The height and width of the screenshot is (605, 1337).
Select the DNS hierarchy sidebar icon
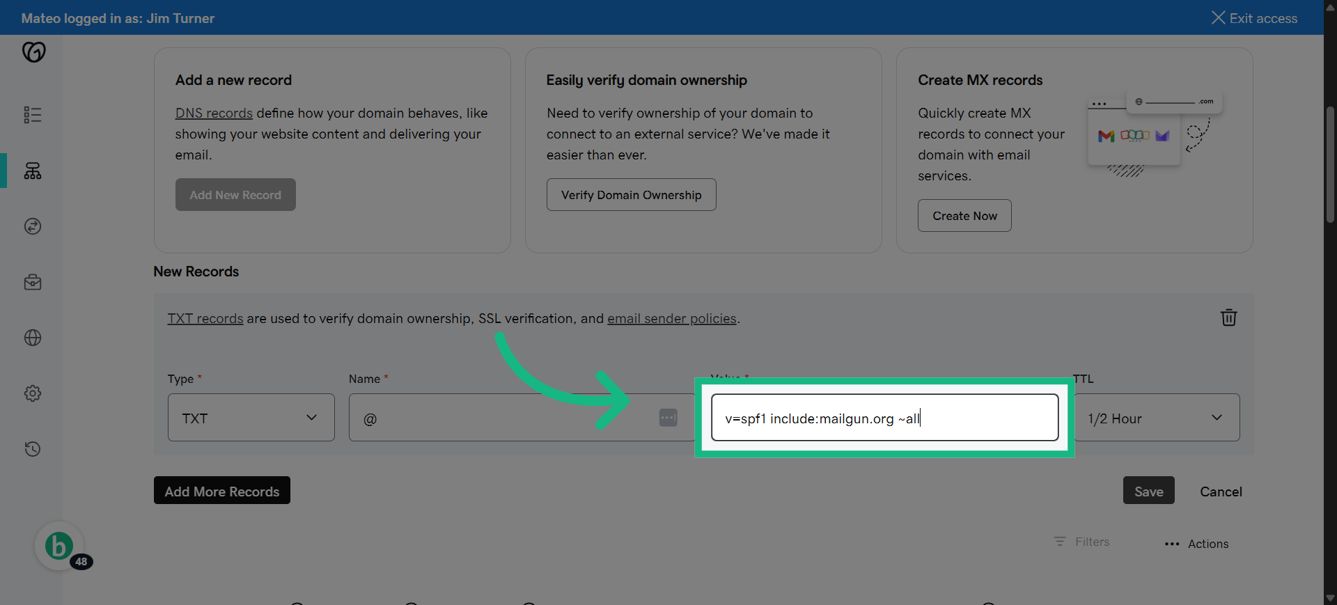pos(33,171)
